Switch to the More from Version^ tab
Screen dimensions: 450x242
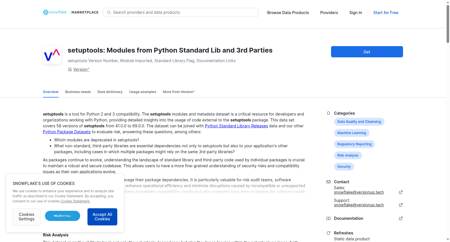pos(179,92)
